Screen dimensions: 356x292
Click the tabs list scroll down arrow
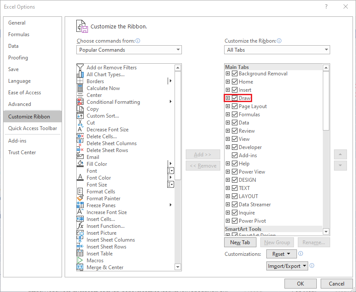tap(326, 232)
